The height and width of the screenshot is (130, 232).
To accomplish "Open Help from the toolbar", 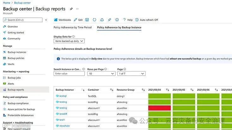I will [x=128, y=20].
